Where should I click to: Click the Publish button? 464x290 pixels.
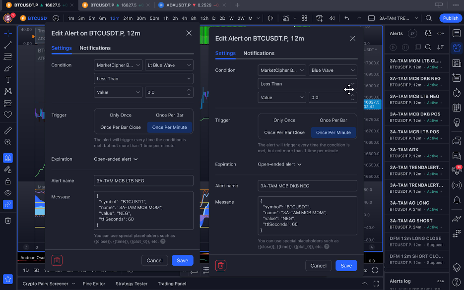point(451,18)
